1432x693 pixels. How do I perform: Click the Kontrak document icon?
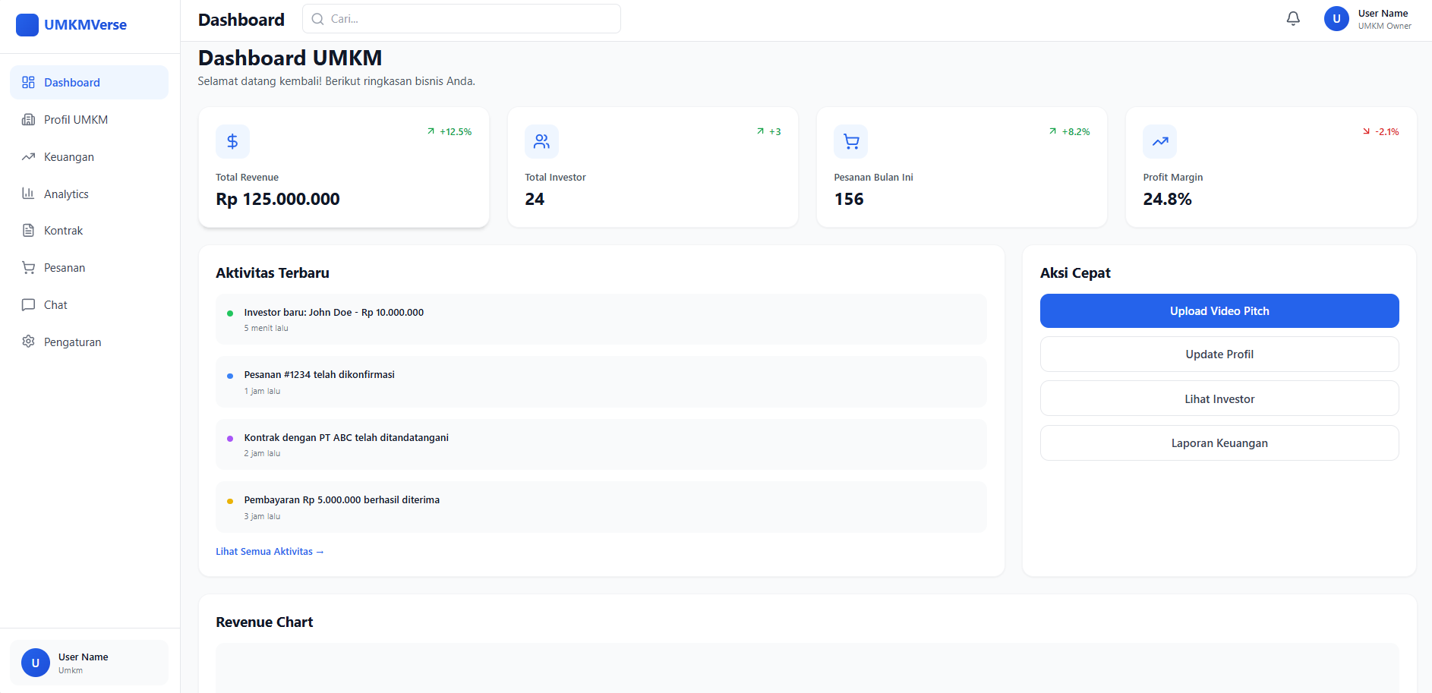pos(28,230)
